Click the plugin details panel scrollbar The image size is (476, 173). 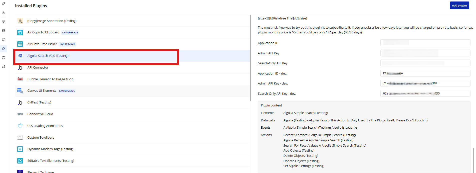473,160
